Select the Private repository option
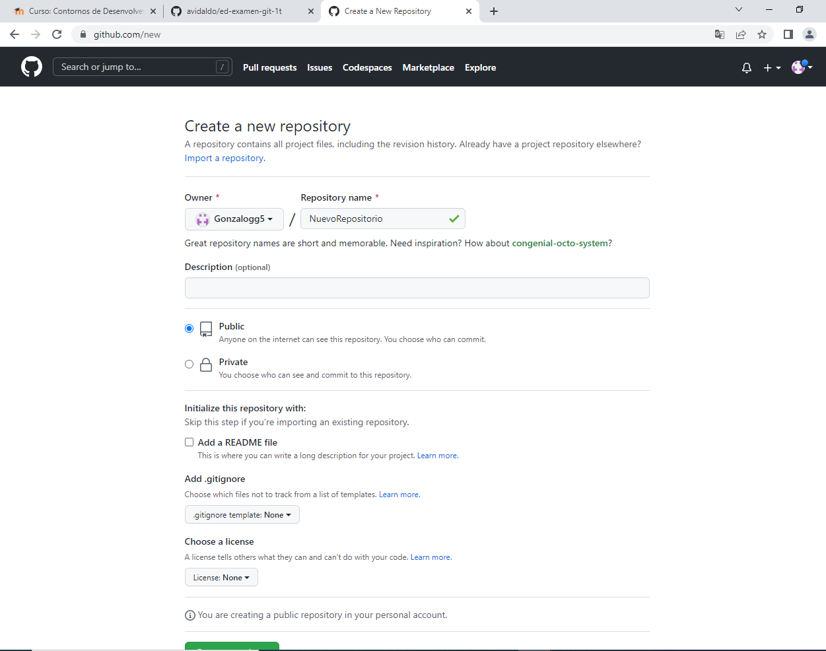 (x=189, y=364)
